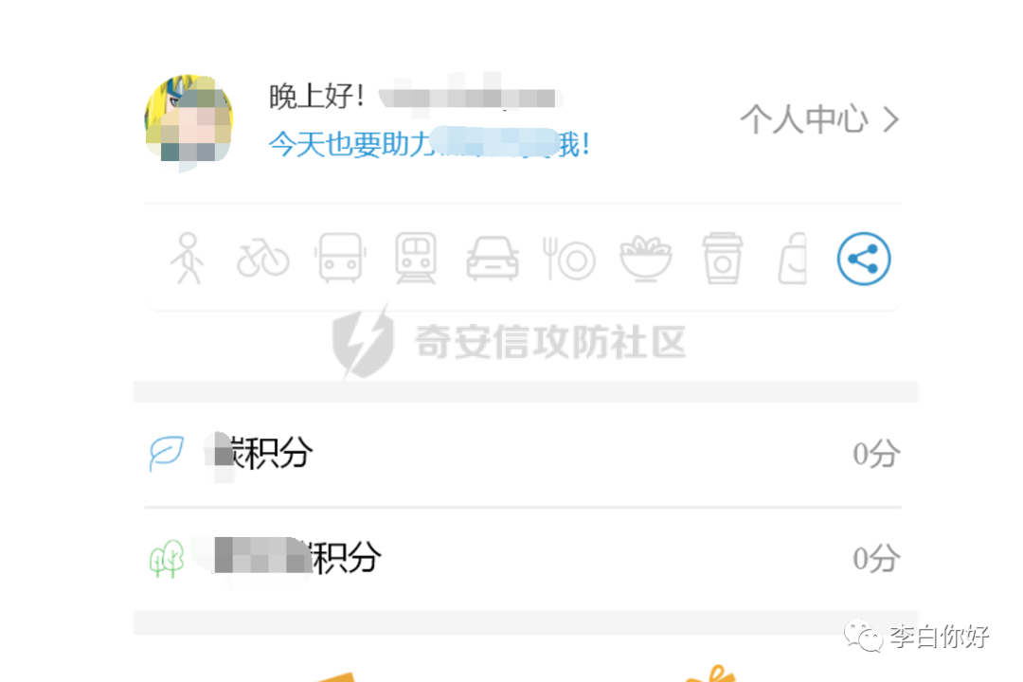Select the fork and plate icon
The image size is (1023, 682).
point(569,260)
